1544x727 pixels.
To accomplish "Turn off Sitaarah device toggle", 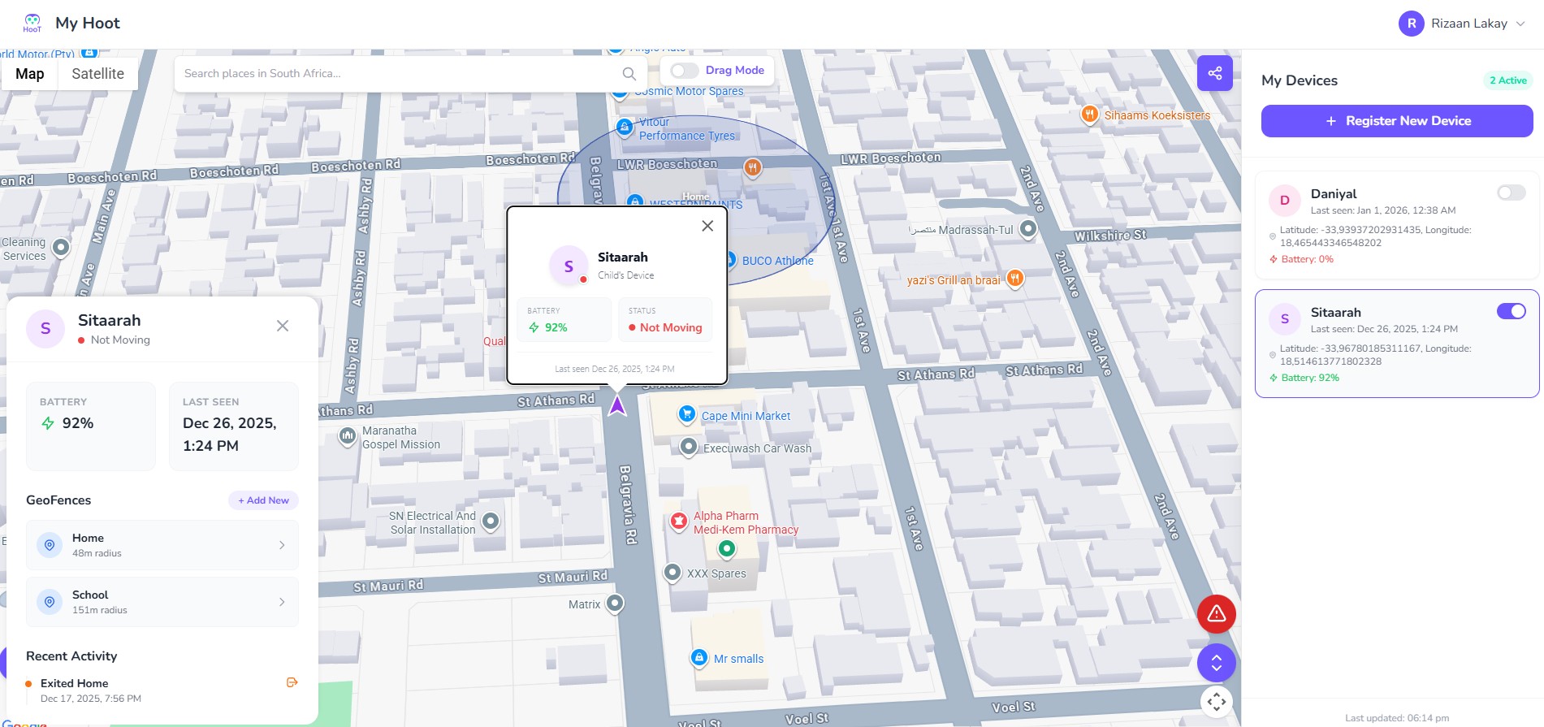I will coord(1511,311).
